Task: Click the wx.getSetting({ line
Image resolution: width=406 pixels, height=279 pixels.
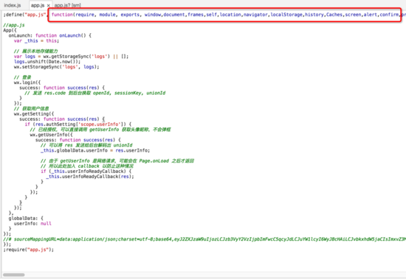Action: click(x=34, y=114)
